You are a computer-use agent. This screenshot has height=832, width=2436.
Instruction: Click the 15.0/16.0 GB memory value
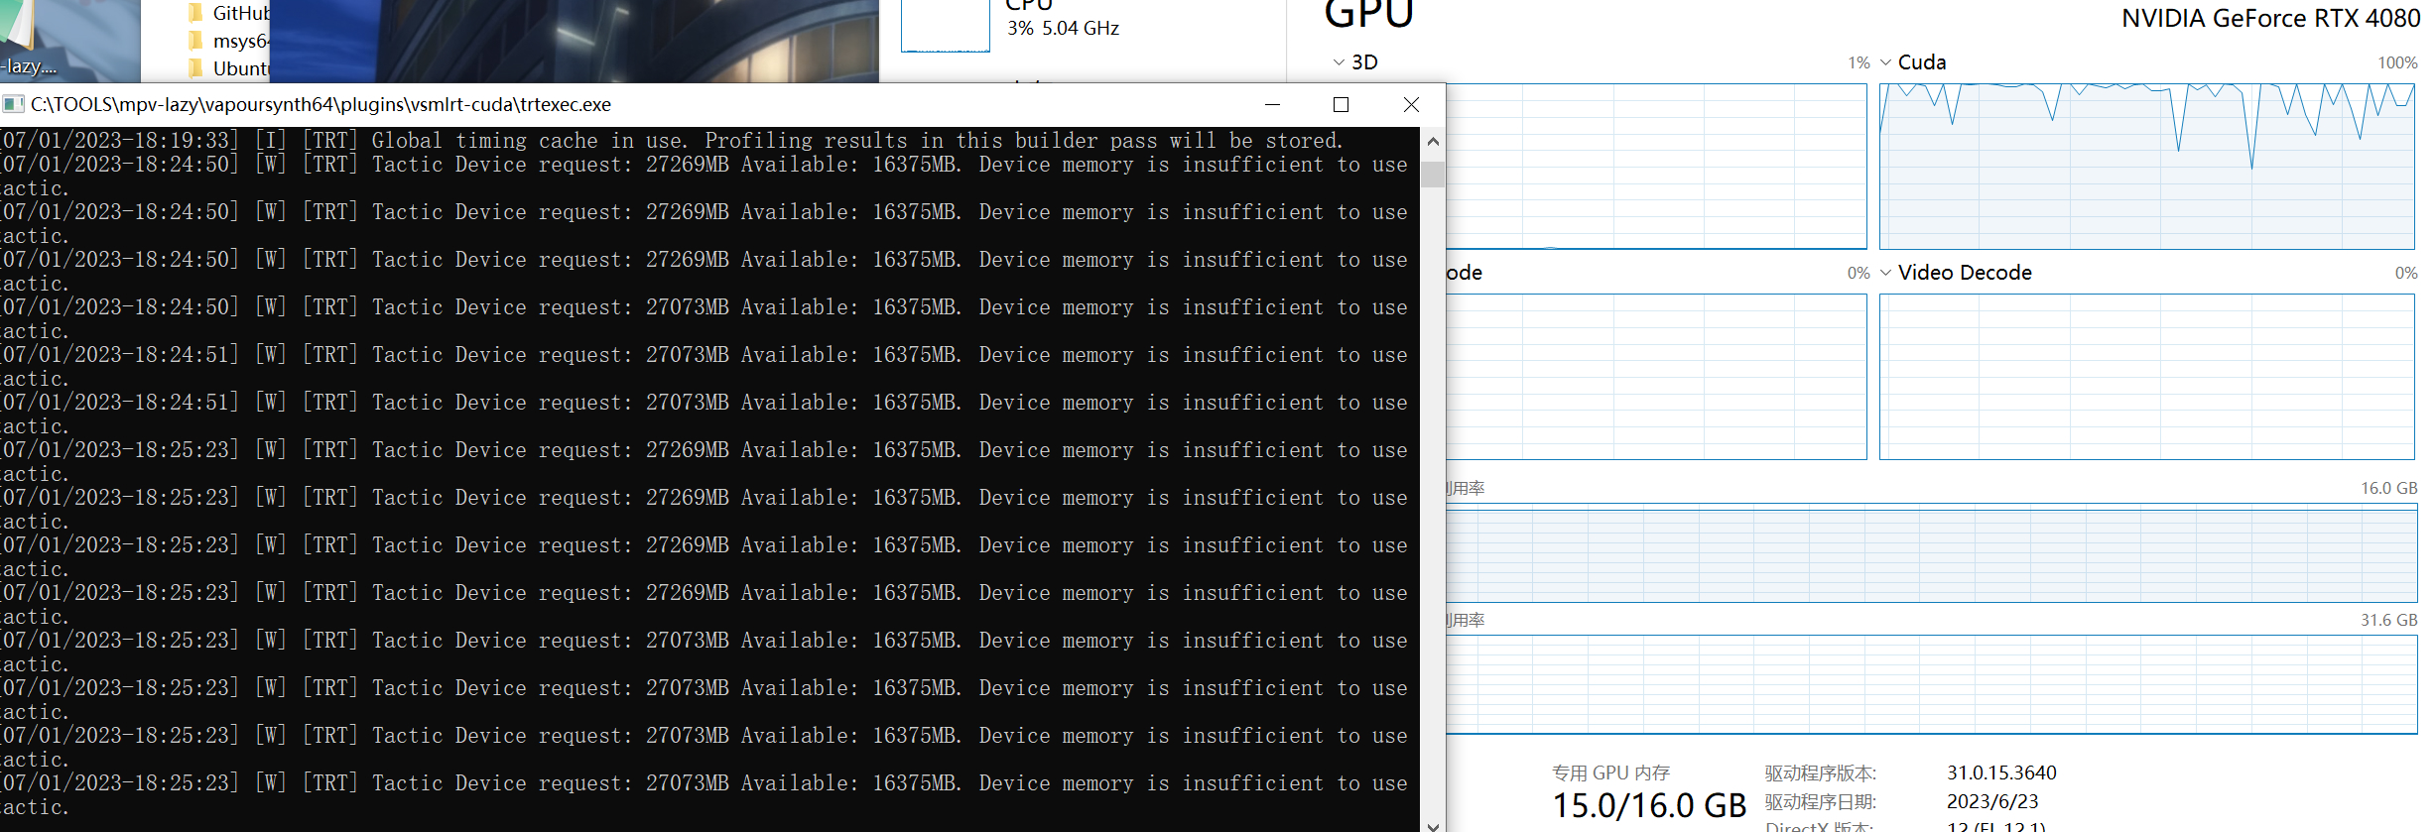click(1649, 805)
